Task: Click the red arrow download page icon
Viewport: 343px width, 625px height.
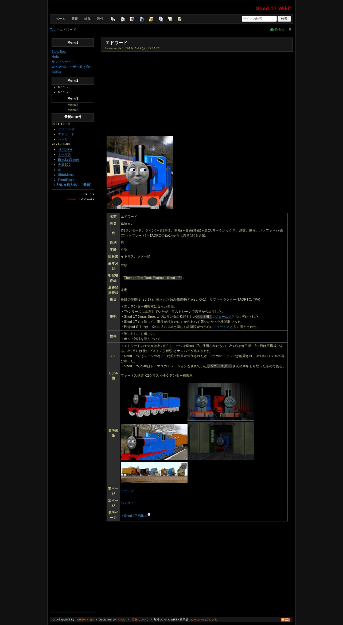Action: click(132, 19)
